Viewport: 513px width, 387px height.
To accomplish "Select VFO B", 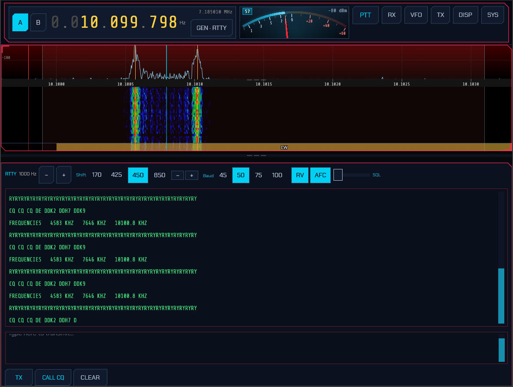I will coord(38,23).
